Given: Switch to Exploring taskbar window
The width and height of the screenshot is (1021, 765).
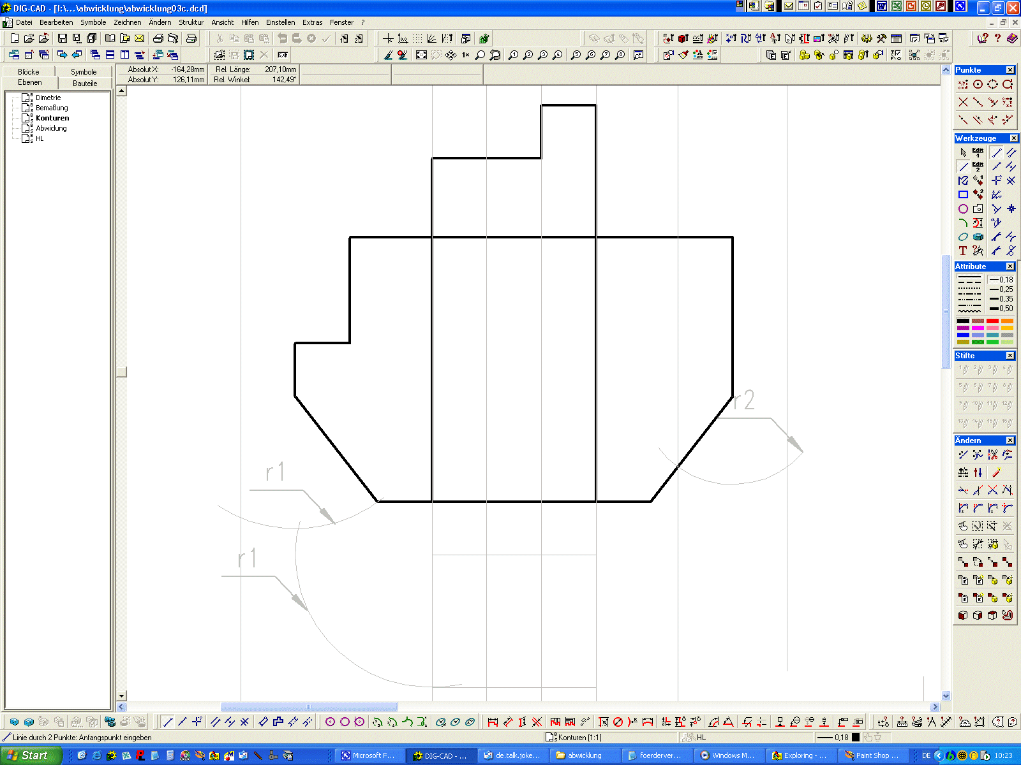Looking at the screenshot, I should [800, 755].
